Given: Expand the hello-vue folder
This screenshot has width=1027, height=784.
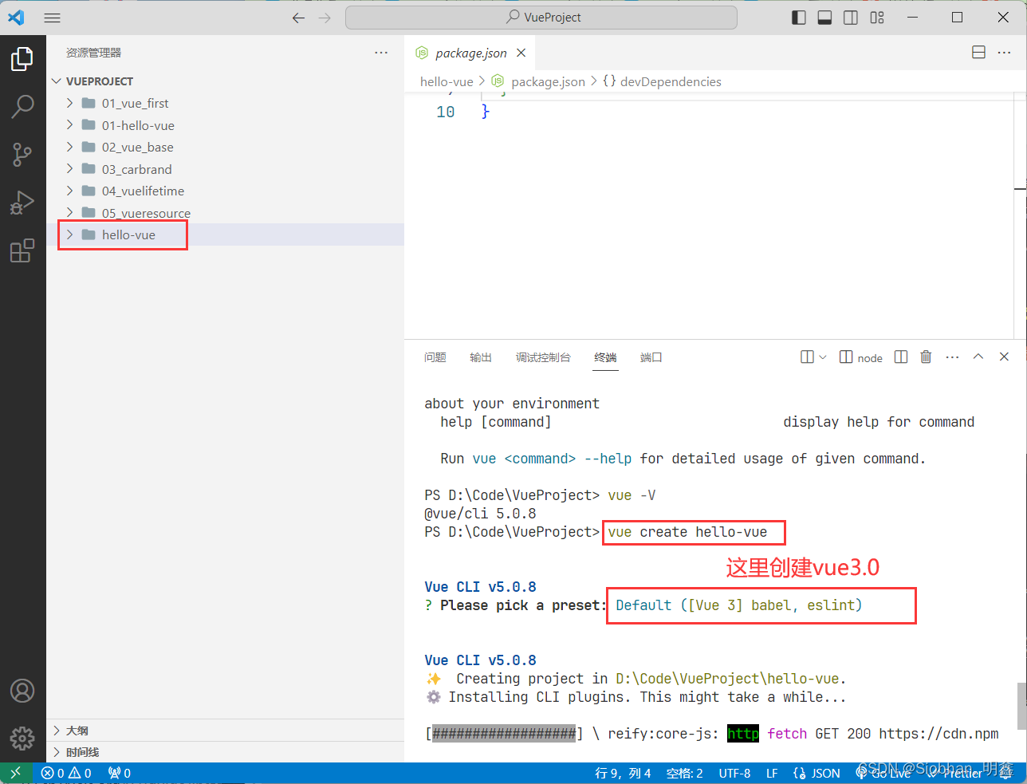Looking at the screenshot, I should (69, 234).
